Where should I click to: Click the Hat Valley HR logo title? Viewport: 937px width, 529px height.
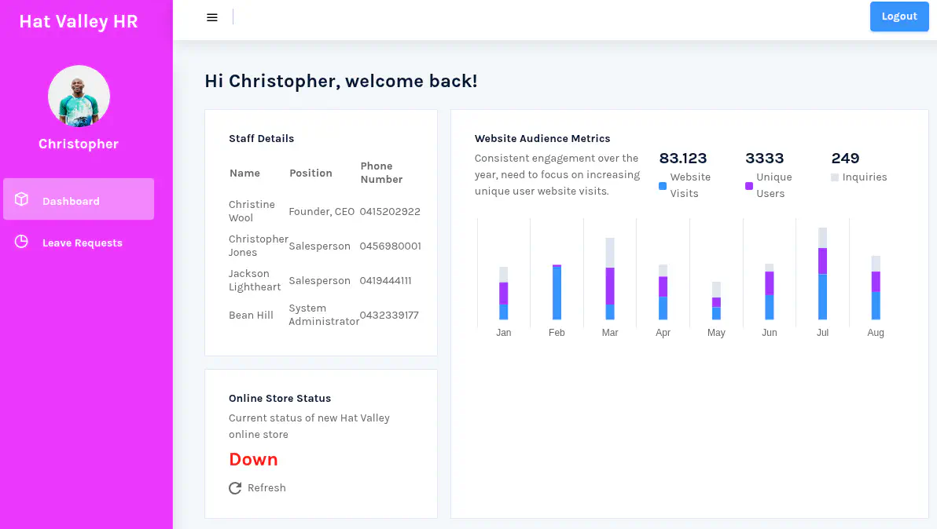point(79,21)
